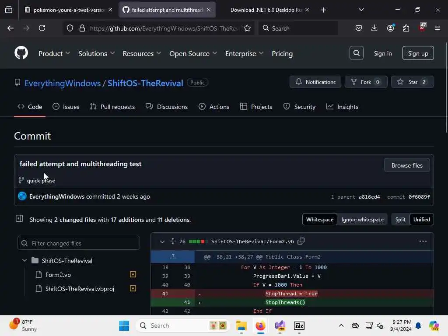Open Firefox View icon in tab strip
This screenshot has height=336, width=448.
(9, 10)
